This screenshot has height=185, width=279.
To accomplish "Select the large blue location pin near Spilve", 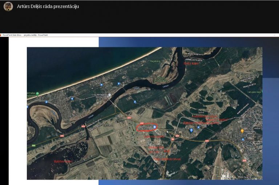I will pos(191,130).
